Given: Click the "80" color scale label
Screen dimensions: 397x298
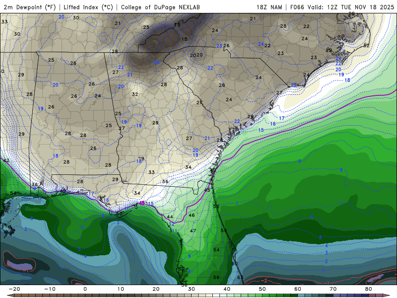Looking at the screenshot, I should (x=369, y=289).
